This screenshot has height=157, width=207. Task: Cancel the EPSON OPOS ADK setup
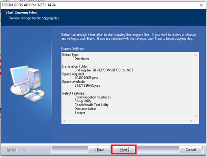pos(190,149)
